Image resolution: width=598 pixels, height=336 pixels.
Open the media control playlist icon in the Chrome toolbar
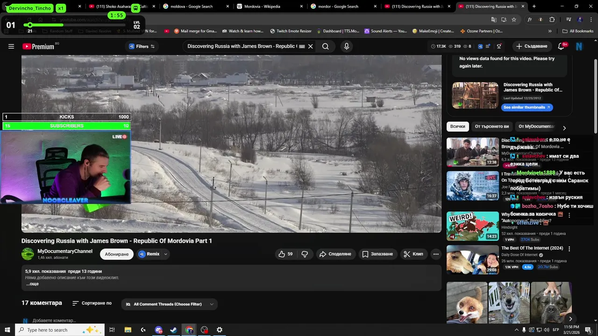pos(569,20)
